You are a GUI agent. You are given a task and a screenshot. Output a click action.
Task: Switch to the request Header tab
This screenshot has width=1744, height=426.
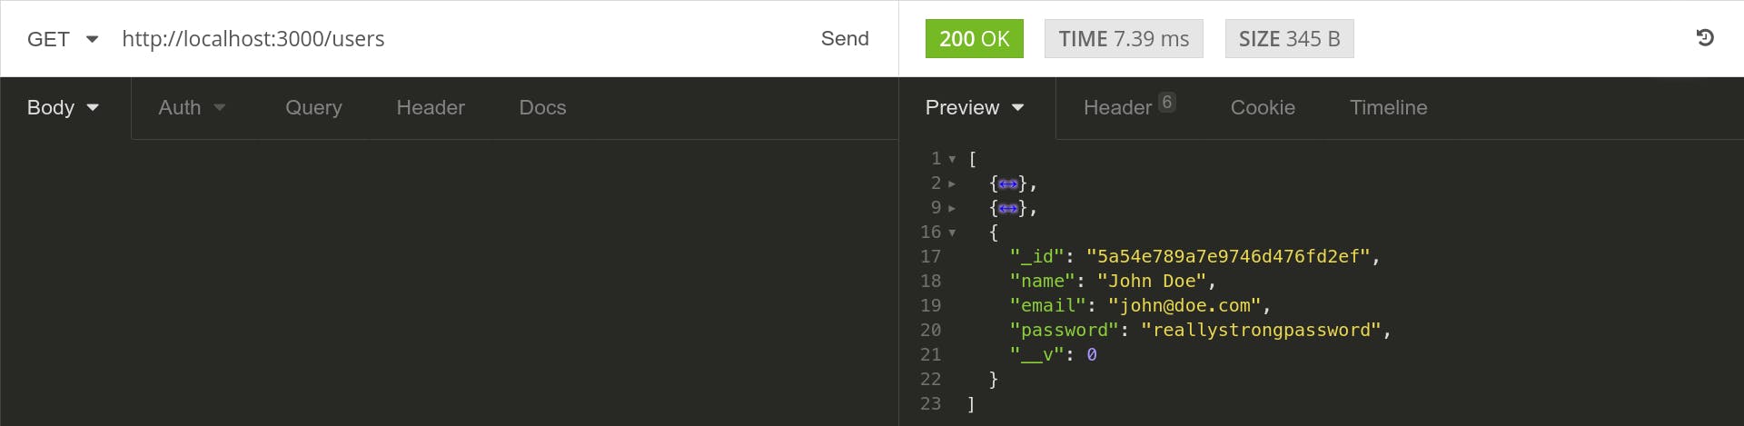tap(431, 107)
